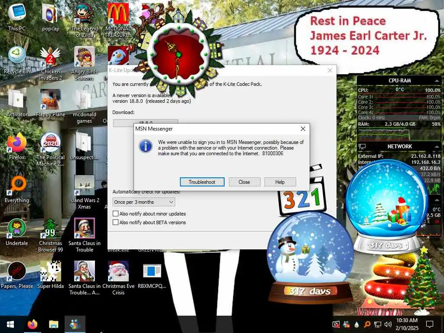Click Help in MSN Messenger dialog
The height and width of the screenshot is (333, 444).
(x=280, y=182)
